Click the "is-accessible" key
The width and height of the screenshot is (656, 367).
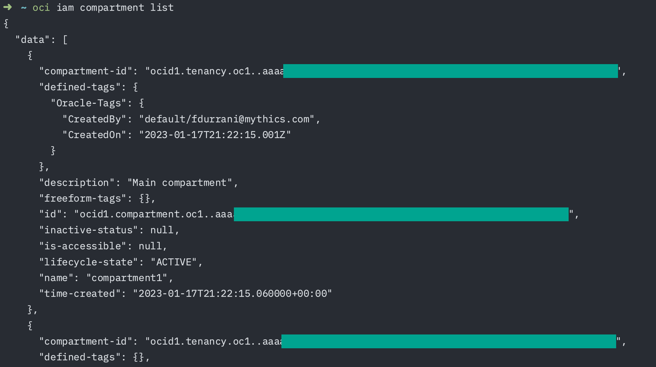[82, 246]
